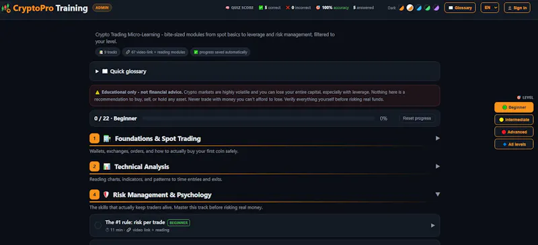The image size is (538, 245).
Task: Click the red X incorrect icon
Action: click(288, 7)
